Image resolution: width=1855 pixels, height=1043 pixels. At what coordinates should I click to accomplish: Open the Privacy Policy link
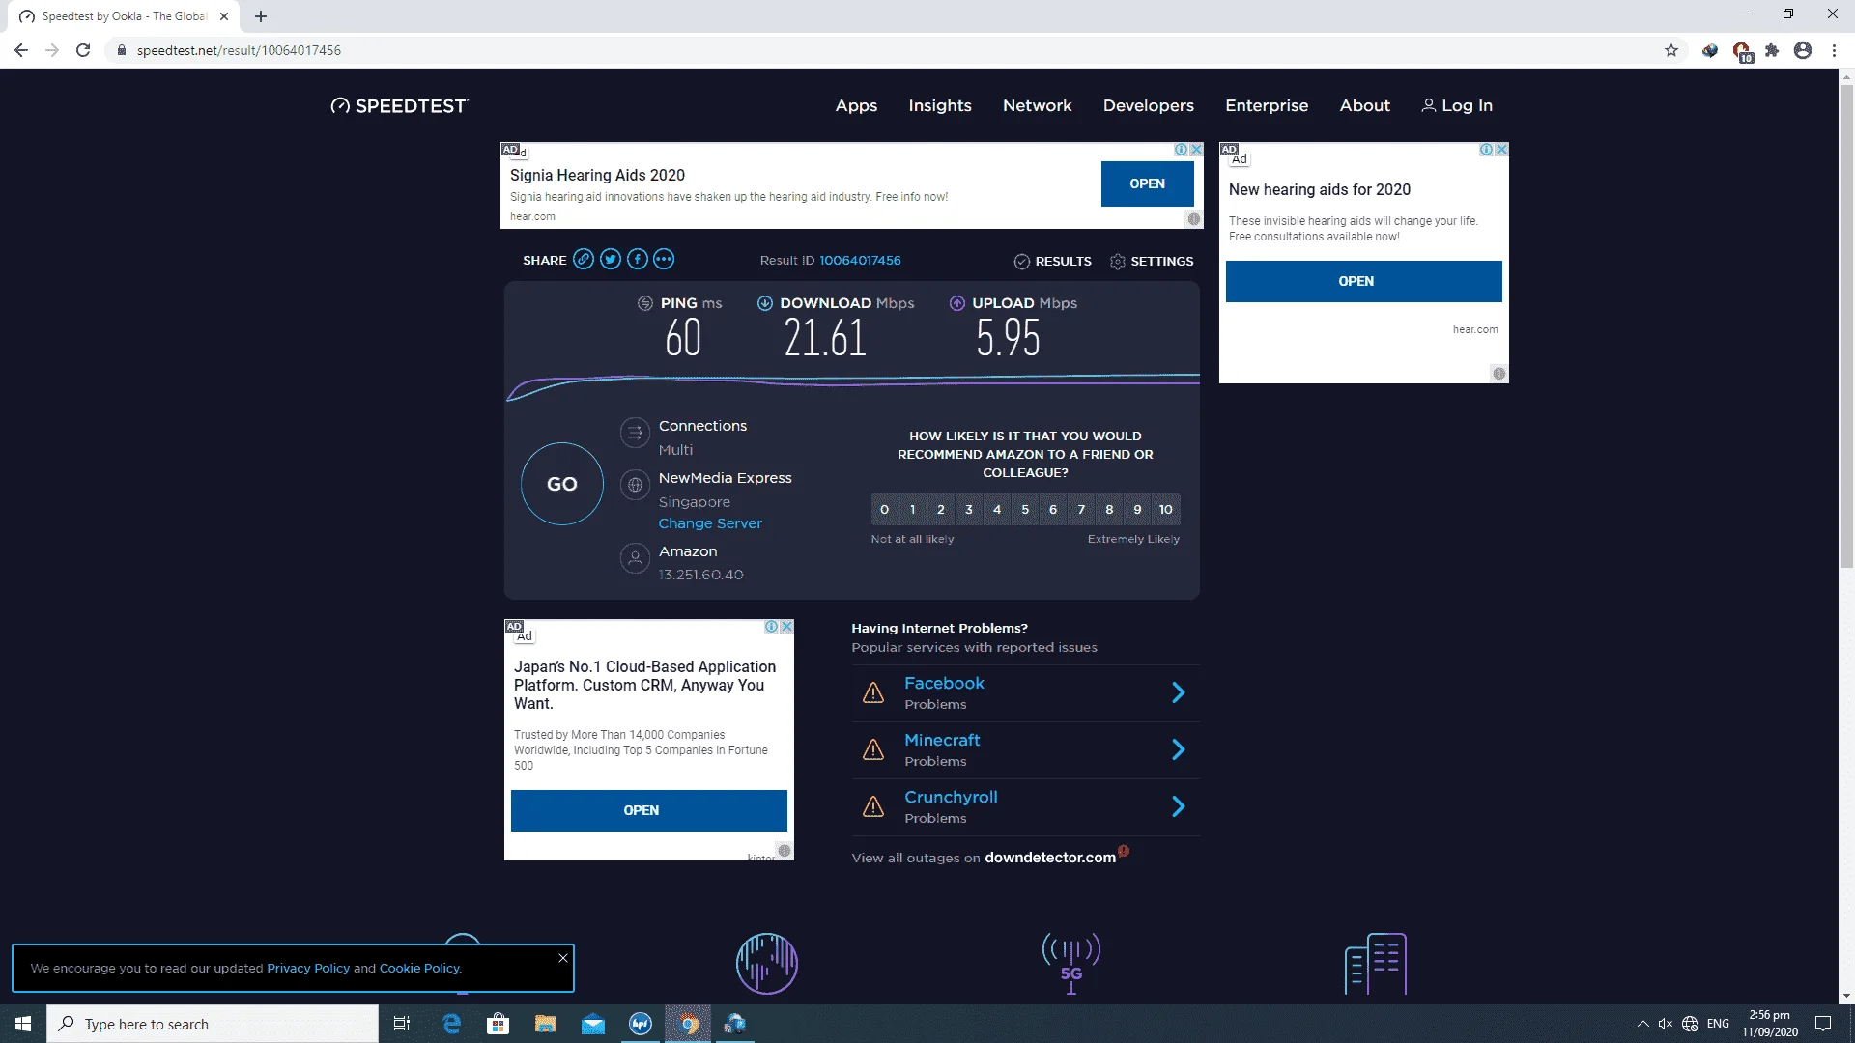point(308,968)
